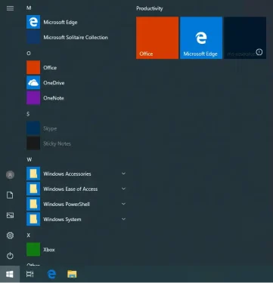
Task: Open the Office tile under Productivity
Action: pyautogui.click(x=157, y=38)
